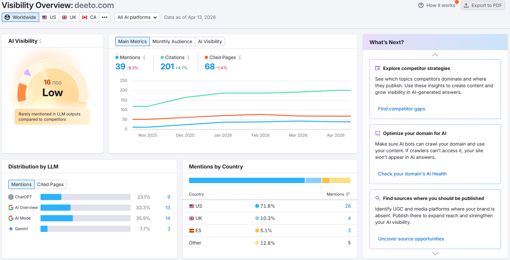Click the info icon next to Cited Pages metric

[240, 57]
